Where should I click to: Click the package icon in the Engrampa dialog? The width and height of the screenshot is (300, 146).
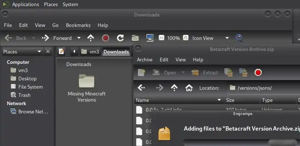[x=164, y=133]
